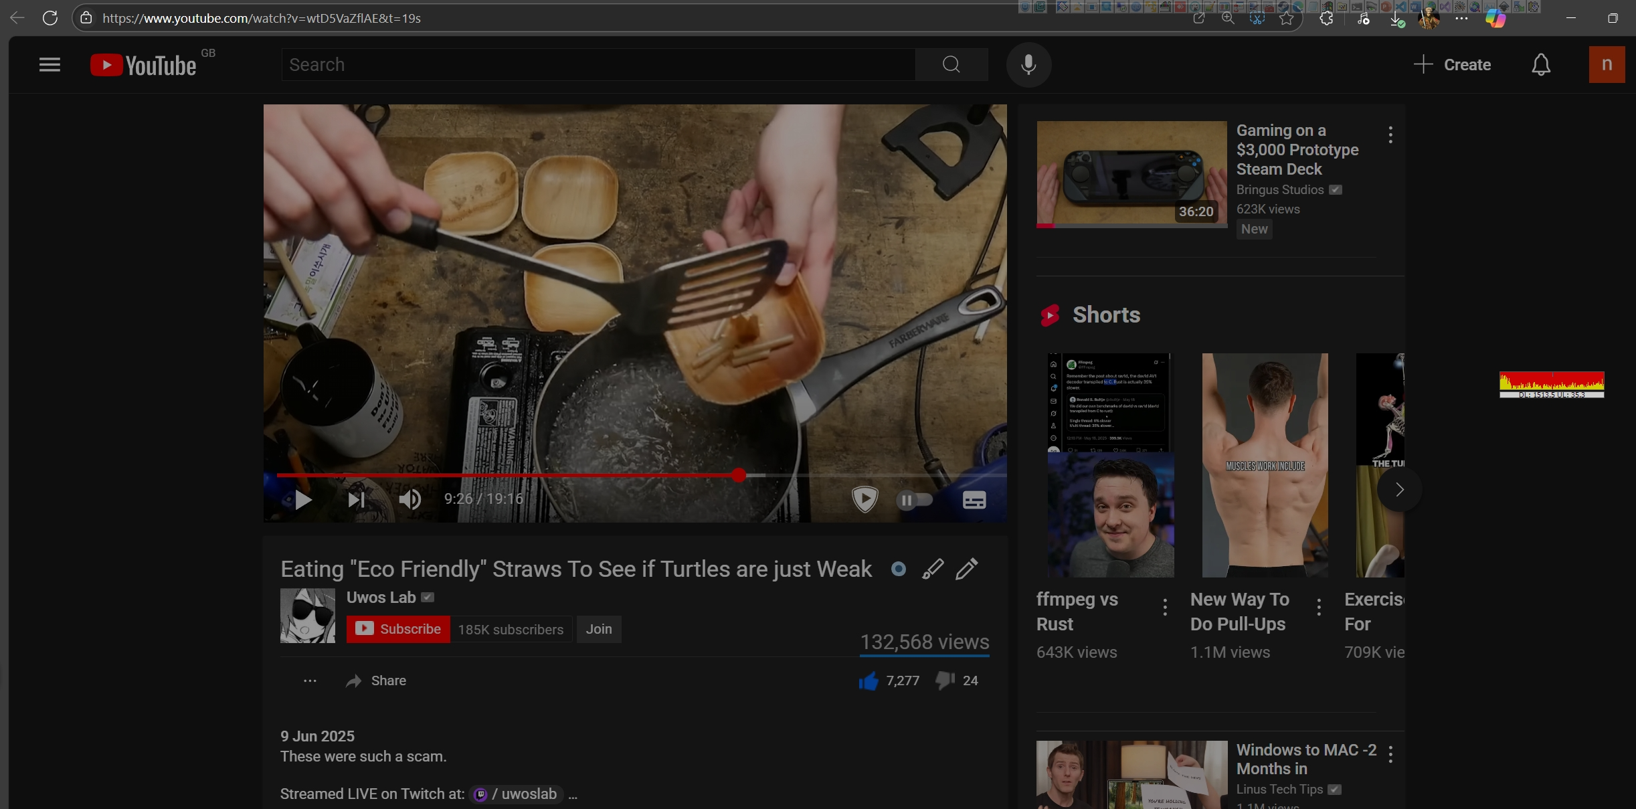Expand the video description with ellipsis
Screen dimensions: 1636x809
(x=573, y=795)
